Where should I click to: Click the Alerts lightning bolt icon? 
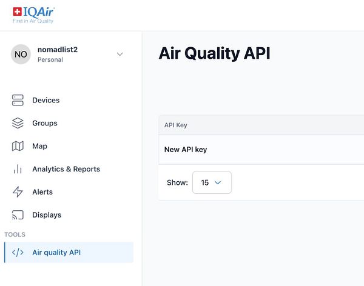[x=18, y=192]
